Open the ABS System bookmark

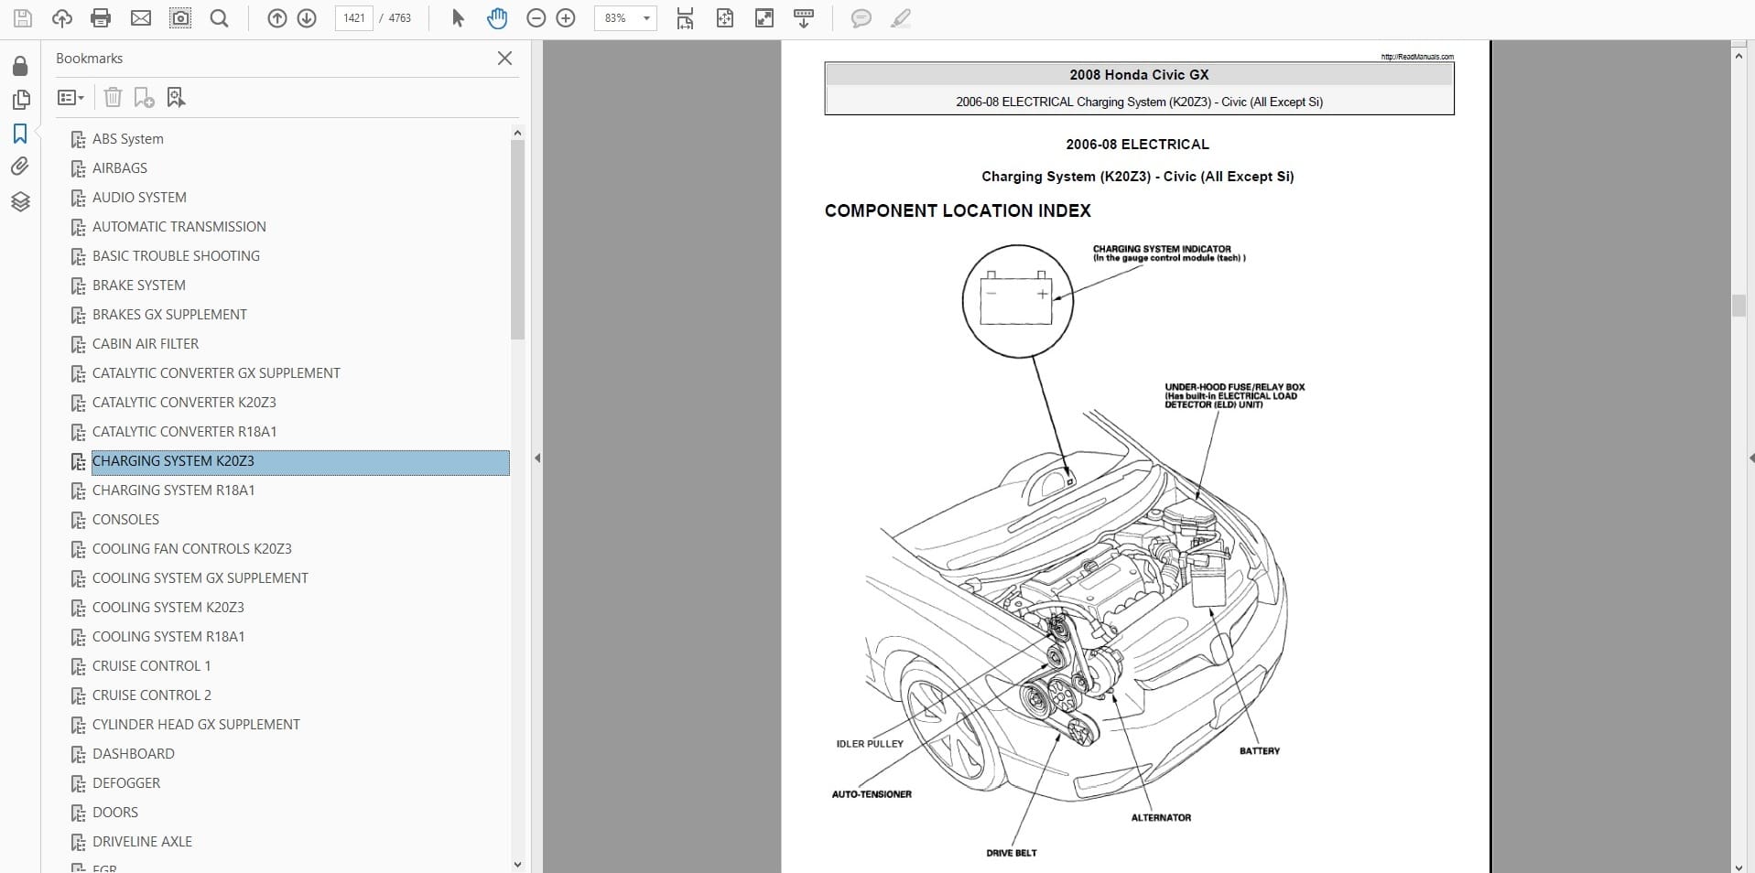[x=127, y=139]
